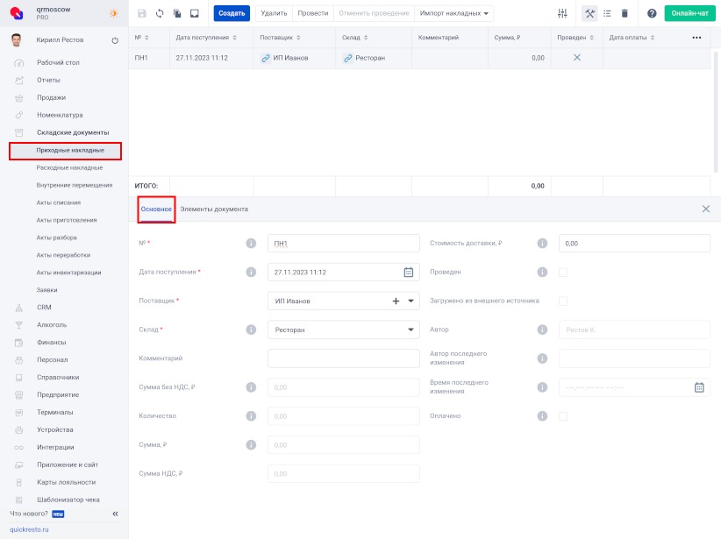Toggle the sun theme icon
721x539 pixels.
(x=113, y=13)
